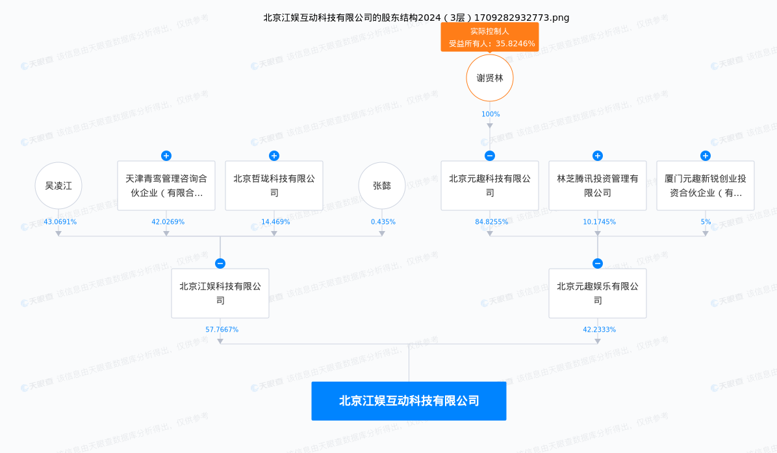777x453 pixels.
Task: Select the 43.0691% shareholding label
Action: pyautogui.click(x=58, y=221)
